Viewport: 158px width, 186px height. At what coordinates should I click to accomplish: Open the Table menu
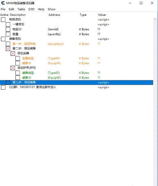point(21,9)
